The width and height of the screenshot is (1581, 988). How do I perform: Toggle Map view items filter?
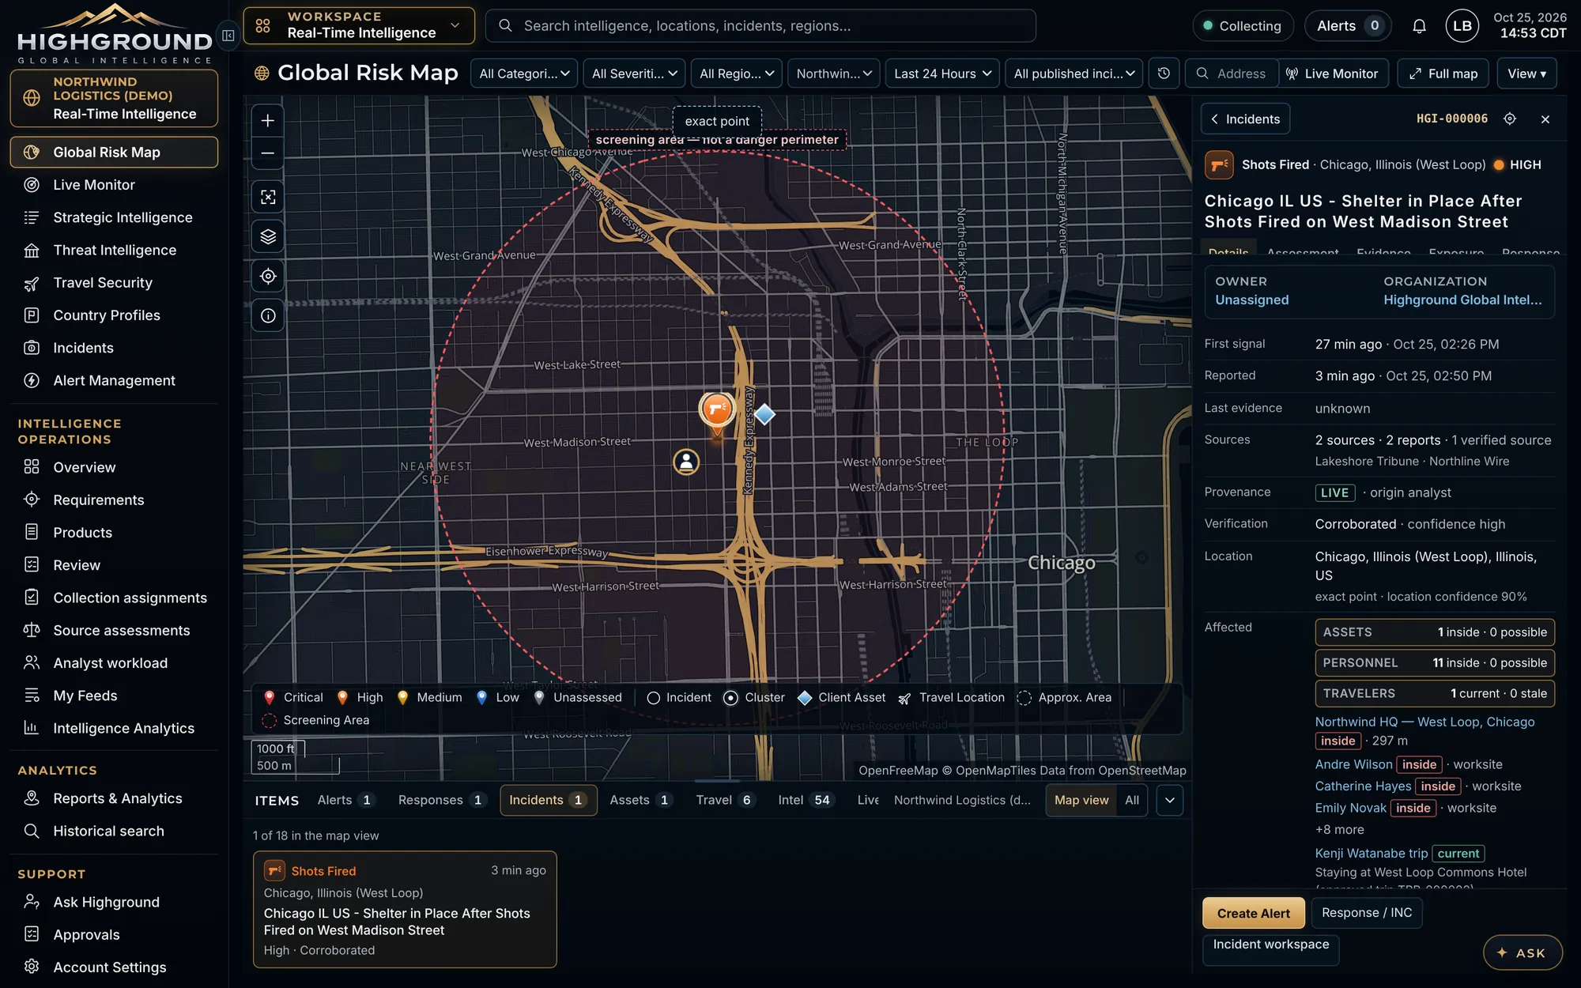pyautogui.click(x=1081, y=800)
